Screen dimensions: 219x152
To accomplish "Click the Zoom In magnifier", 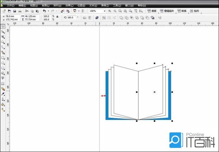I will 109,11.
